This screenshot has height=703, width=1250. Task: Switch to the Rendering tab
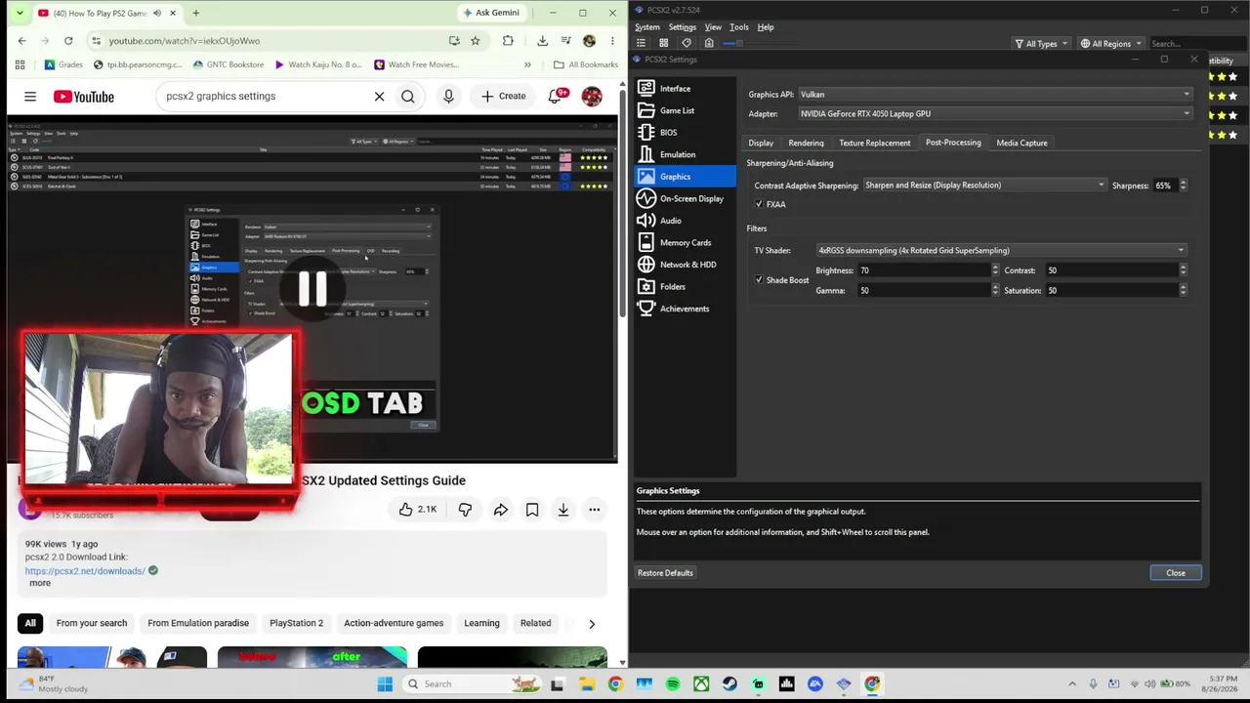point(806,143)
